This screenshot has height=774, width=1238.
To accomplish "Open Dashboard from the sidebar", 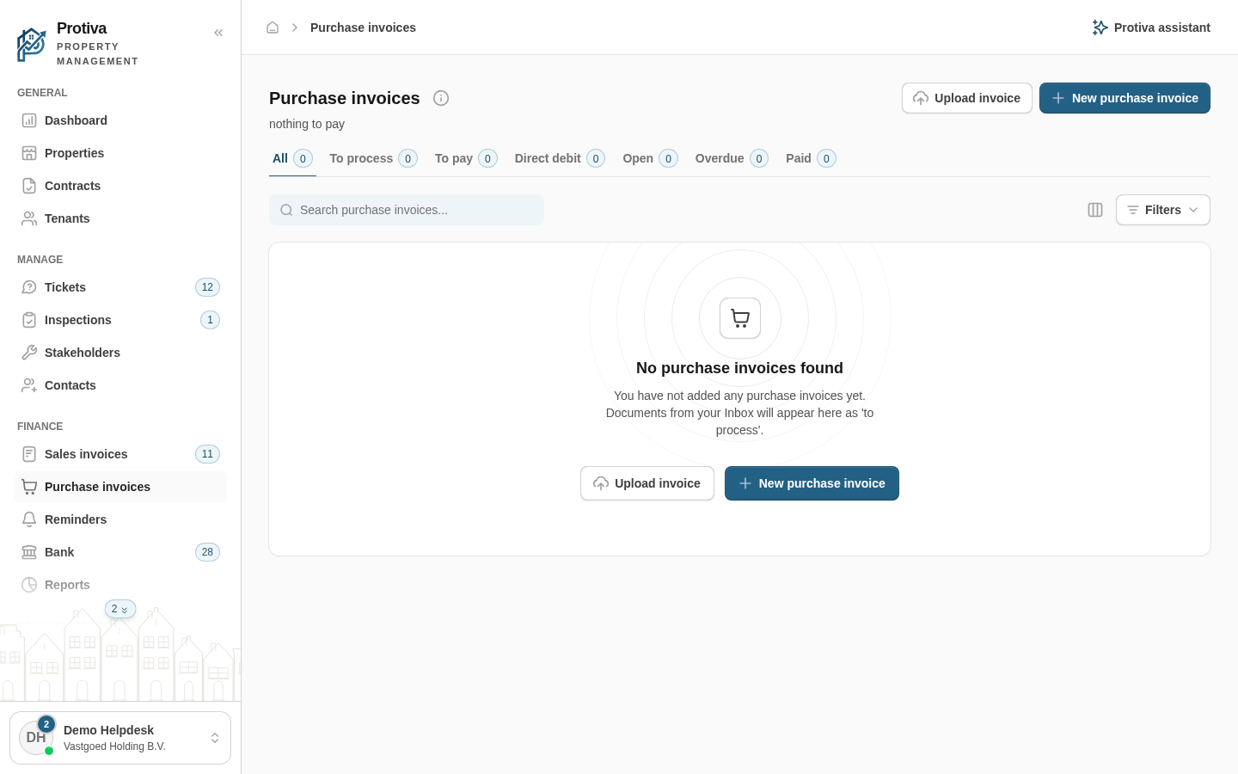I will click(120, 120).
